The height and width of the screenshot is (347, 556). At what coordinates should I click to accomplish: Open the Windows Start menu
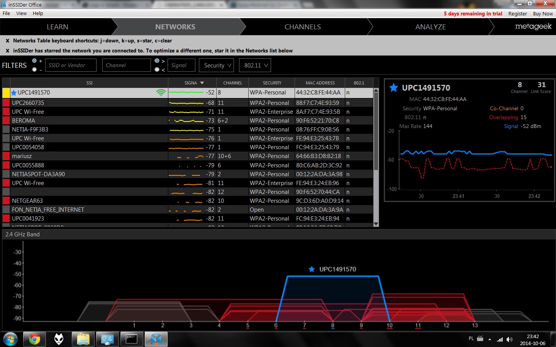[10, 339]
